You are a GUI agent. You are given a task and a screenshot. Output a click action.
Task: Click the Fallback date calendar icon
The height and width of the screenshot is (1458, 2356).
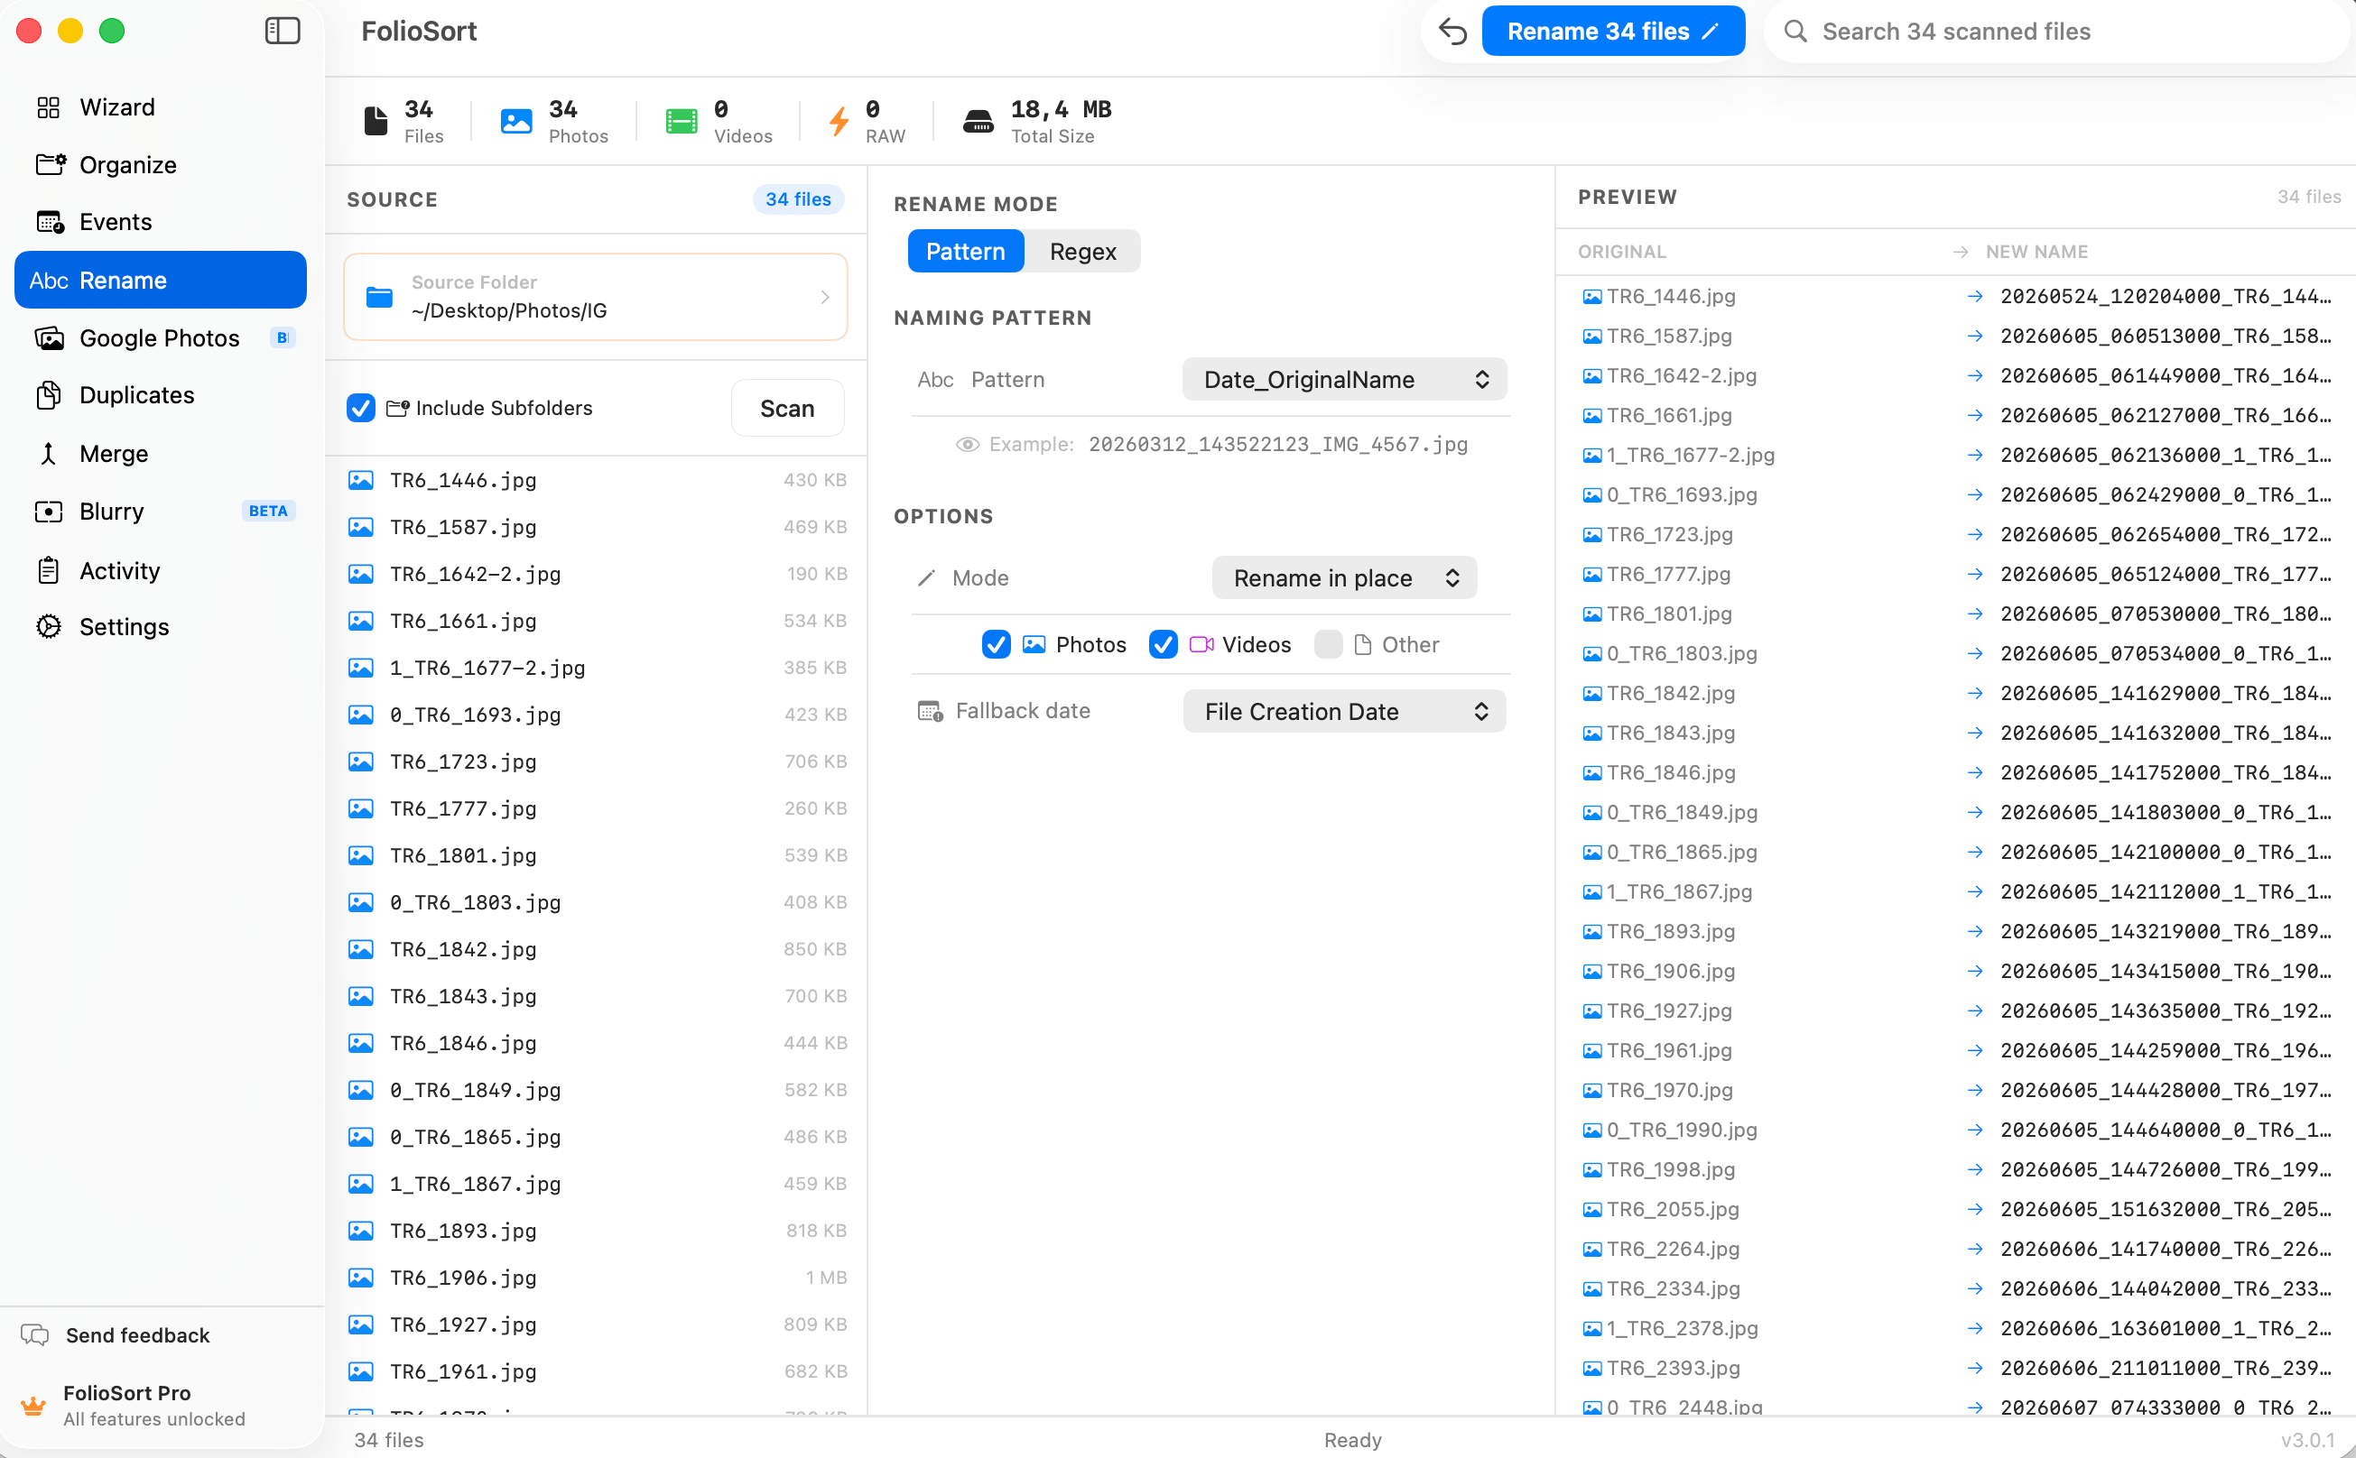point(930,711)
